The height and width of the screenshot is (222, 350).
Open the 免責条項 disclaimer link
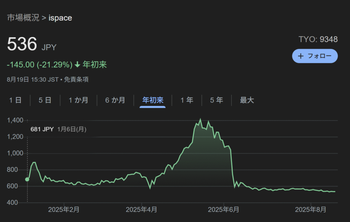[76, 80]
